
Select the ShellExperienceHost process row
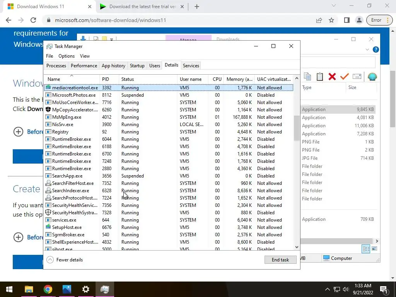point(169,242)
